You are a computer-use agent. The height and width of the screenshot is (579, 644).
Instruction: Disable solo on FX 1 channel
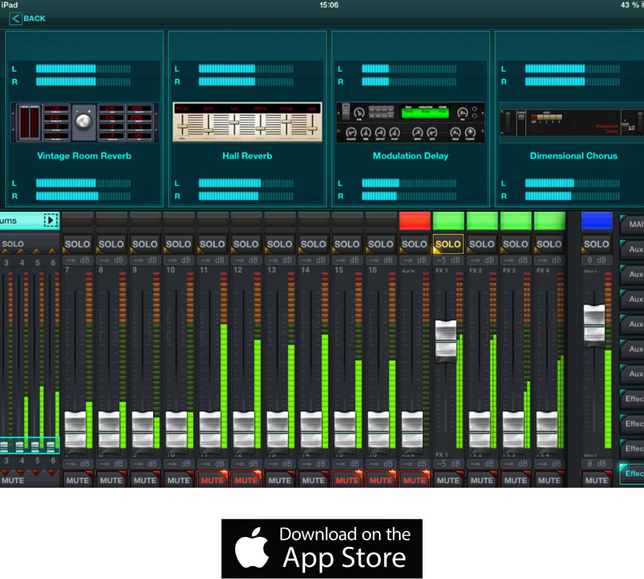(448, 244)
